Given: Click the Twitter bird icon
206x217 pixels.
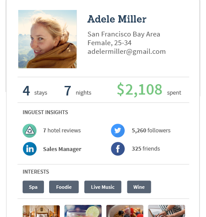Looking at the screenshot, I should point(118,131).
